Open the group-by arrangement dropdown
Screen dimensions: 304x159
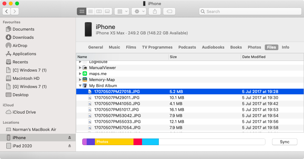(121, 11)
